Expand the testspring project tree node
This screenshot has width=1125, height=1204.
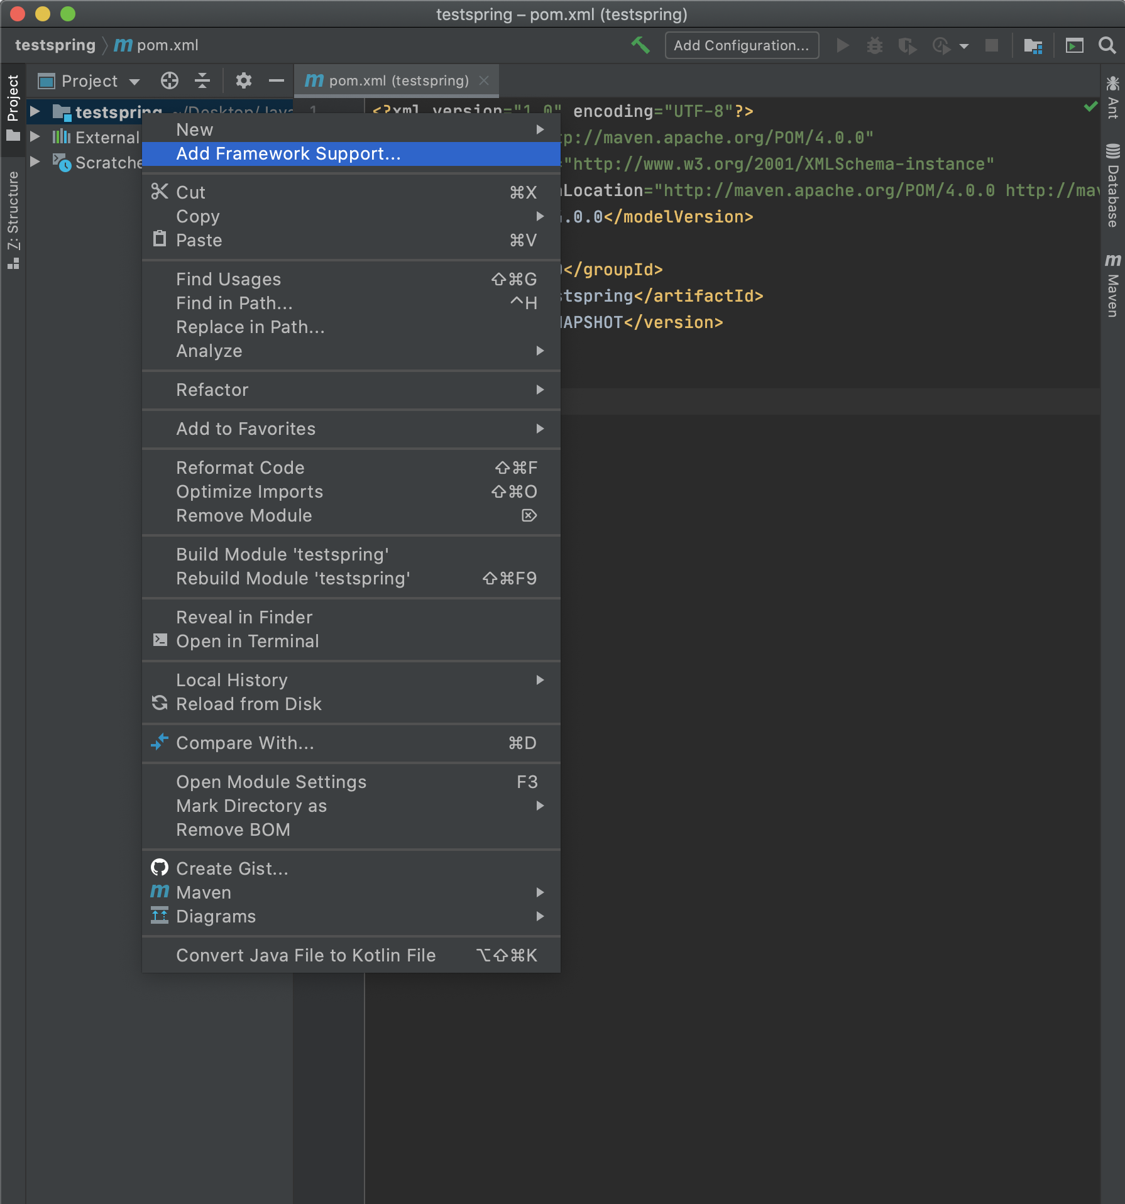(35, 112)
